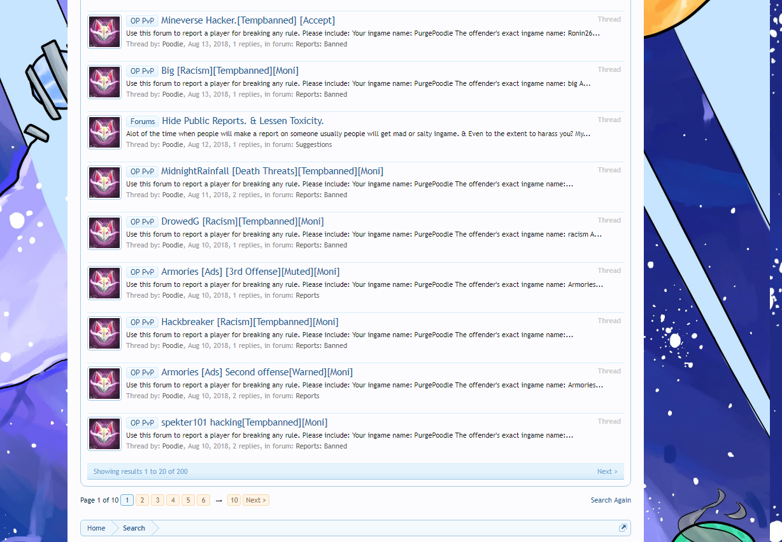
Task: Click Search Again link
Action: pyautogui.click(x=611, y=500)
